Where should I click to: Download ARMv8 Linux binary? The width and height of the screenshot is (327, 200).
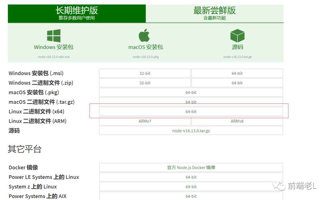pyautogui.click(x=237, y=121)
